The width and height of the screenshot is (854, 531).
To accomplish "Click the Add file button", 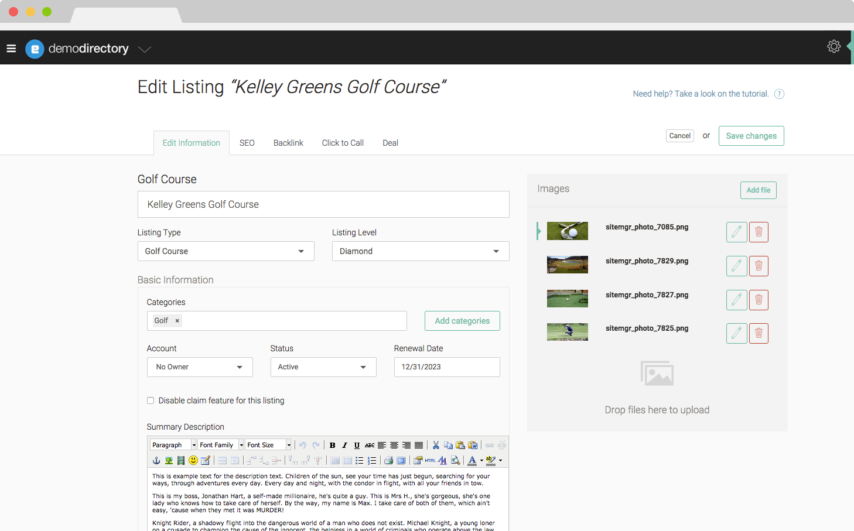I will click(759, 190).
